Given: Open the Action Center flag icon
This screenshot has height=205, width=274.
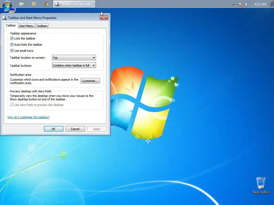Looking at the screenshot, I should click(x=241, y=4).
